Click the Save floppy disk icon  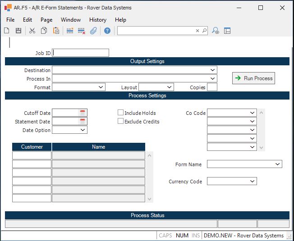click(18, 31)
